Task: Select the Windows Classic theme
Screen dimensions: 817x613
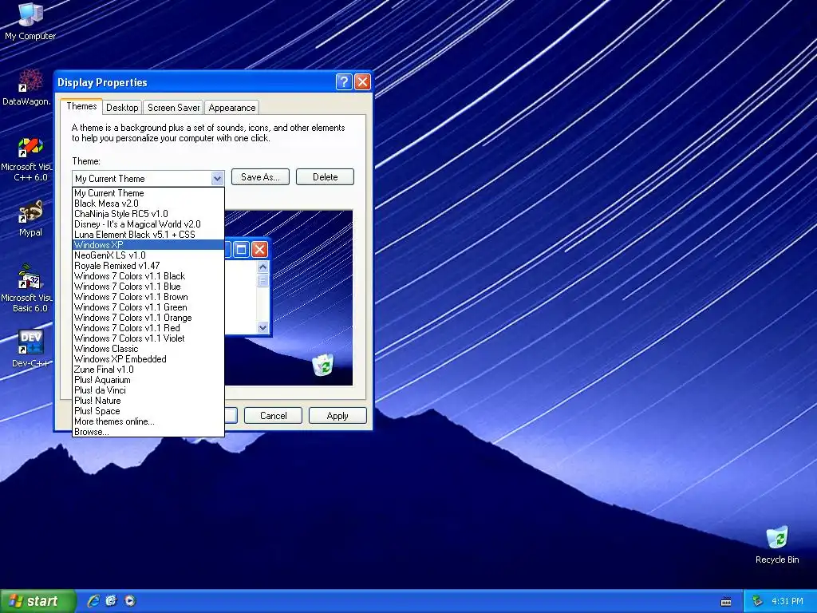Action: tap(148, 349)
